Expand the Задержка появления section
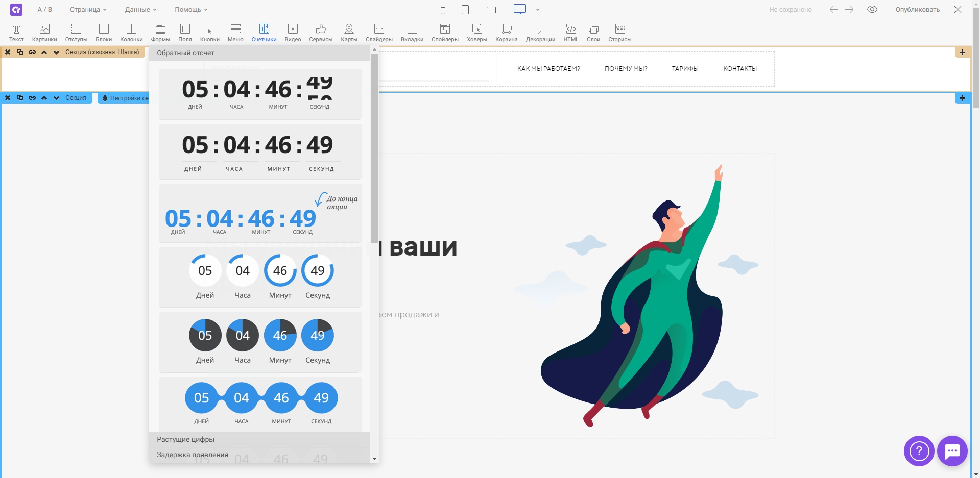The image size is (980, 478). 259,455
